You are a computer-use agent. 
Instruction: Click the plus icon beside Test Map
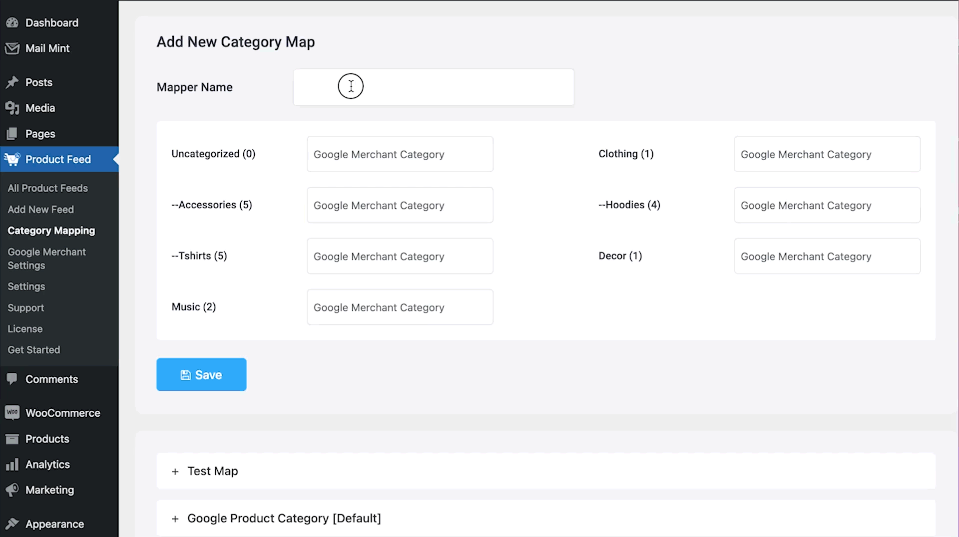(175, 472)
